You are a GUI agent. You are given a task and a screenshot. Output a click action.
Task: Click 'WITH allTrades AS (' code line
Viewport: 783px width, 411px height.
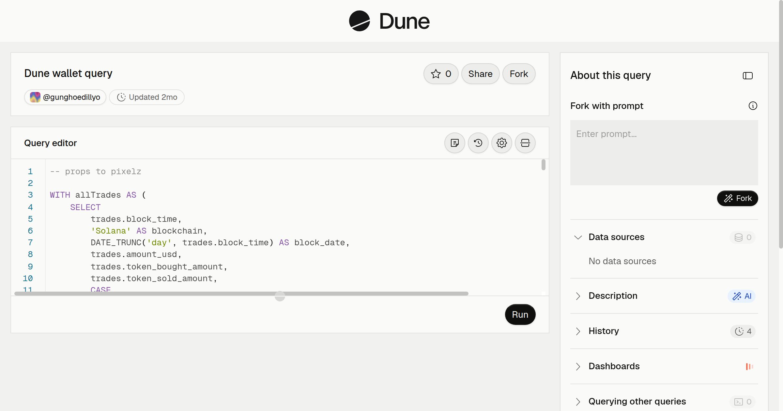tap(98, 195)
